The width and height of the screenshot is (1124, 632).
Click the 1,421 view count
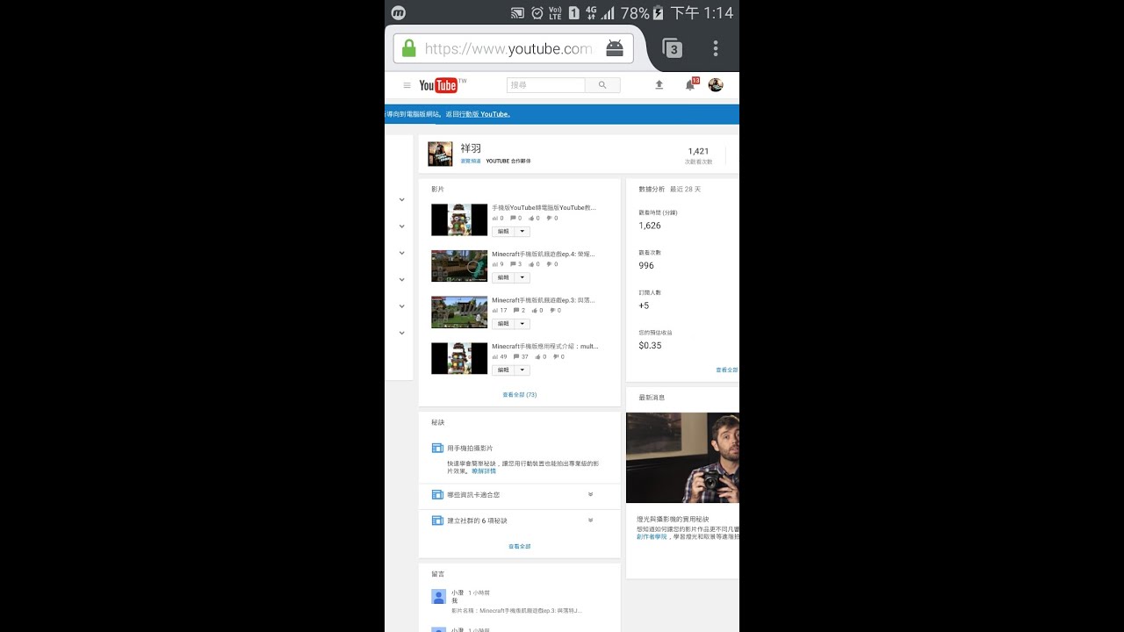[x=698, y=151]
